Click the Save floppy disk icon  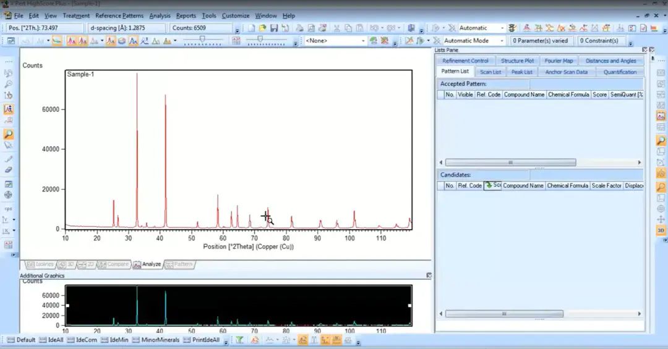tap(273, 28)
